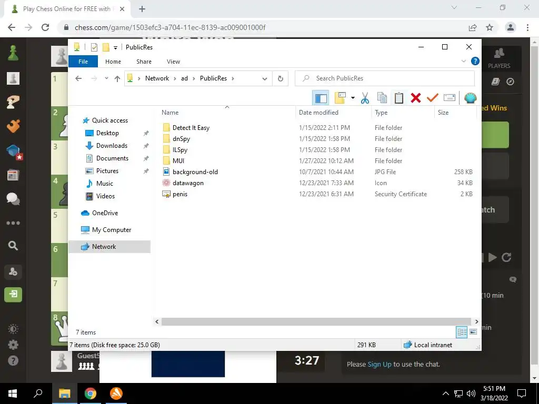The width and height of the screenshot is (539, 404).
Task: Click the blue Help question mark icon
Action: coord(475,61)
